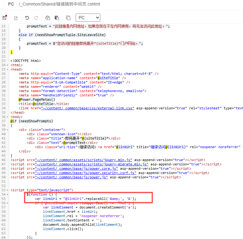Click the Paste clipboard icon
243x239 pixels.
(x=57, y=18)
